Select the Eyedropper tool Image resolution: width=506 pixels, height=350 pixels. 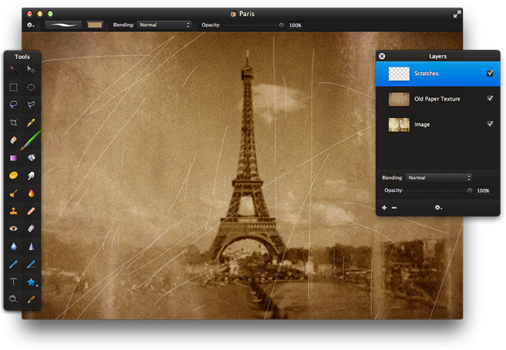pos(31,299)
